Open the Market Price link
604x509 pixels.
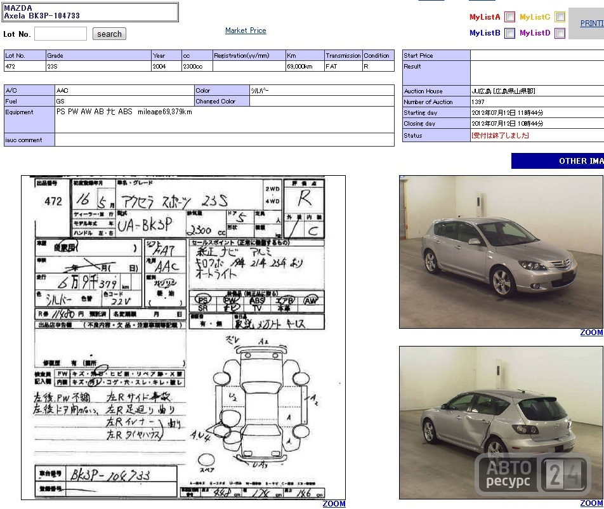[x=246, y=30]
